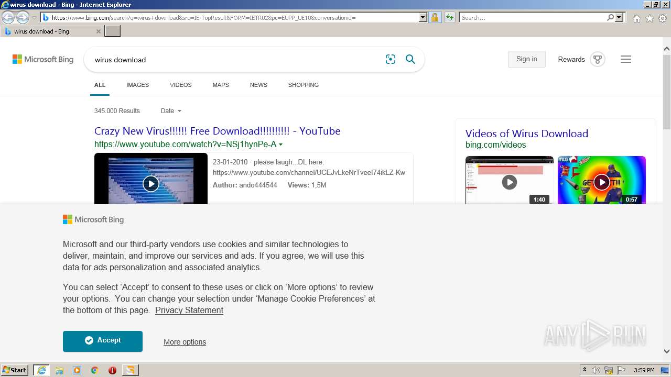
Task: Click the green refresh page icon
Action: pyautogui.click(x=450, y=18)
